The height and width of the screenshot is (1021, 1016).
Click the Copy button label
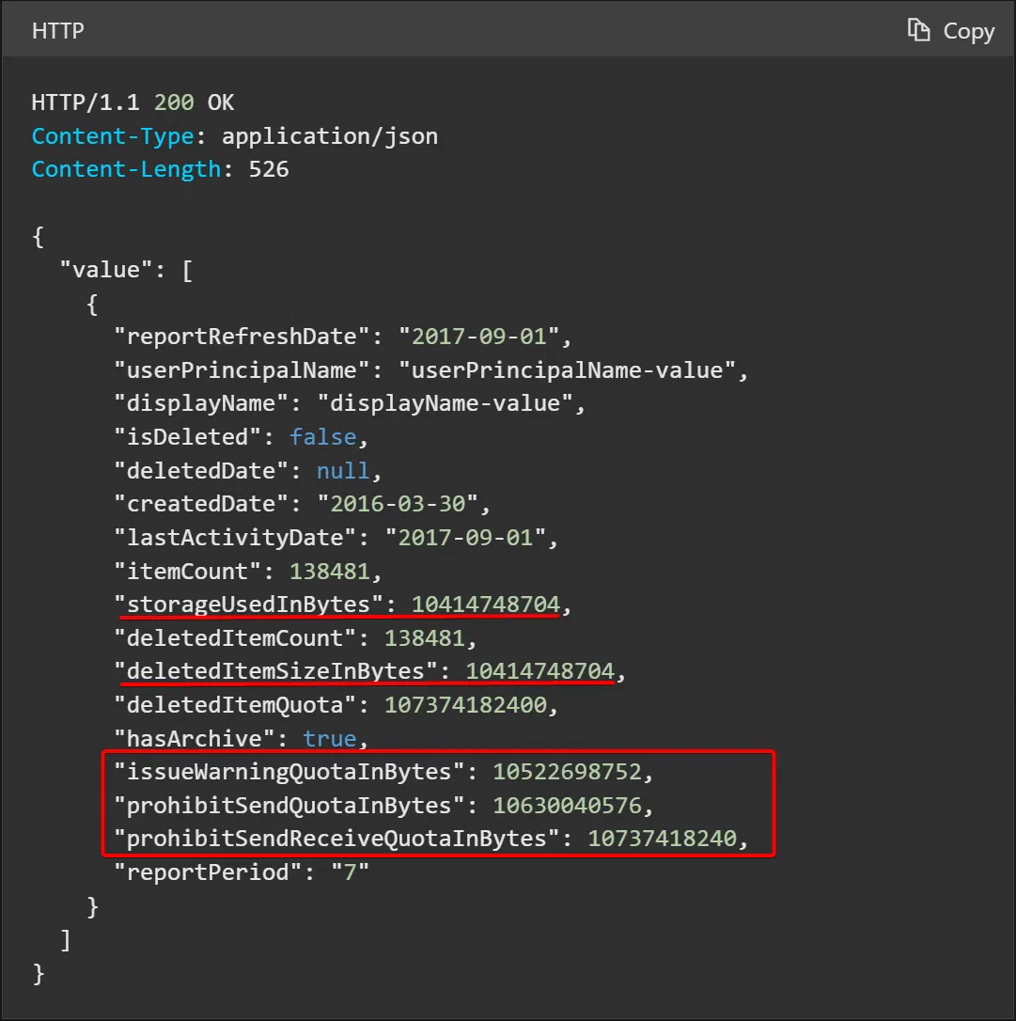[968, 31]
